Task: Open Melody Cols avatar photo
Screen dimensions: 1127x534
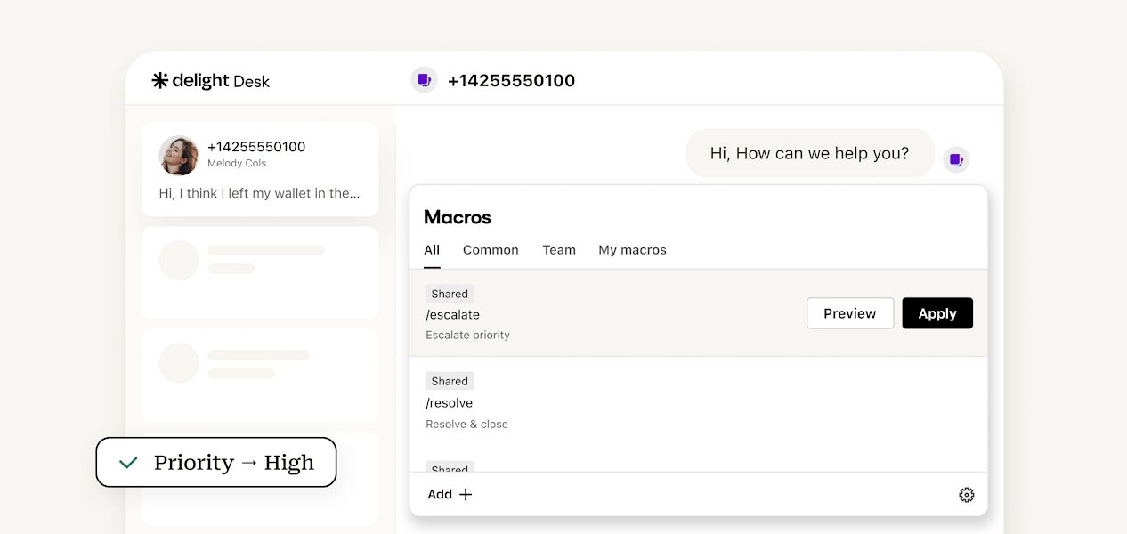Action: coord(179,156)
